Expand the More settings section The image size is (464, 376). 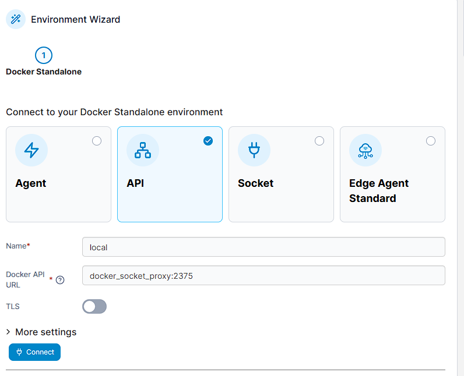point(41,332)
